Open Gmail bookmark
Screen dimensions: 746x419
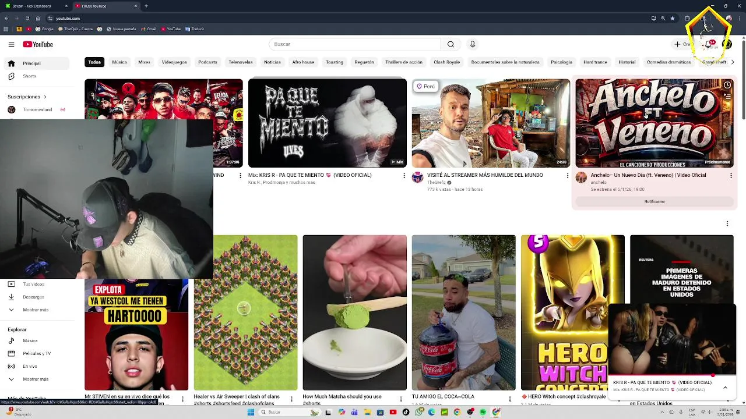149,29
